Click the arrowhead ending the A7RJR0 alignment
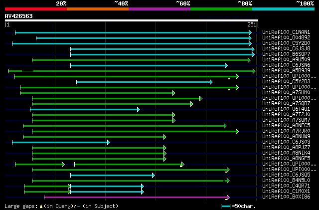This screenshot has height=210, width=319. [237, 132]
